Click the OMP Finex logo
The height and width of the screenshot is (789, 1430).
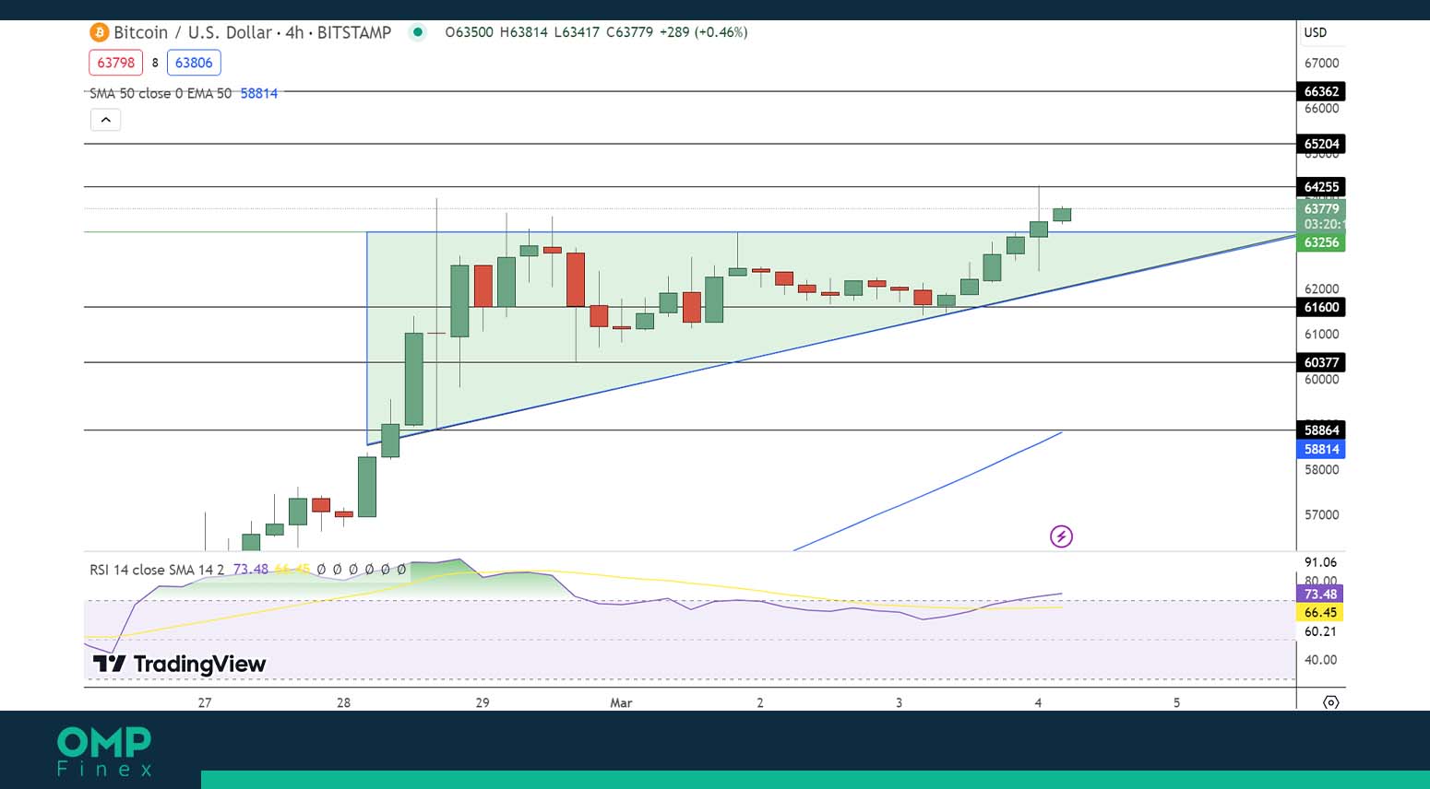[x=104, y=751]
